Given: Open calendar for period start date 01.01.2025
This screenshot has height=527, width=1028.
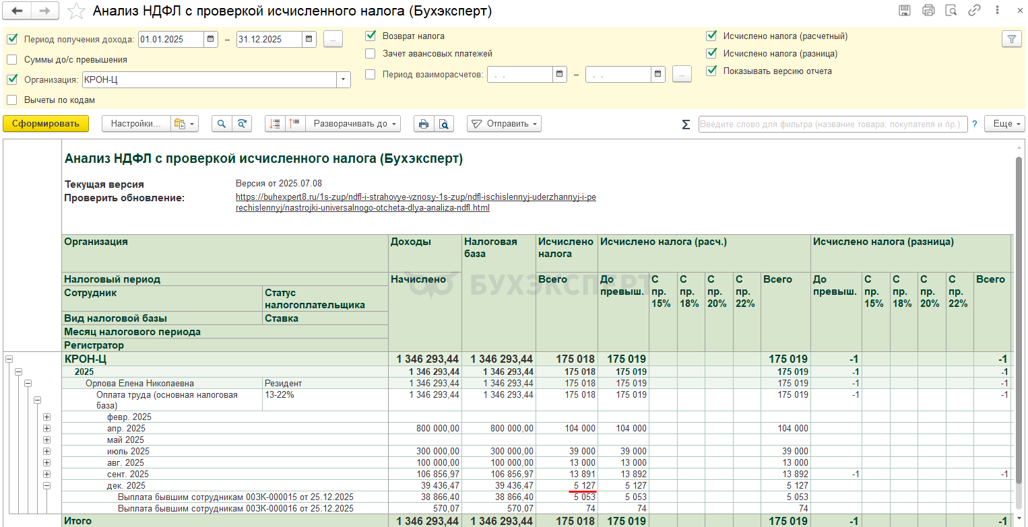Looking at the screenshot, I should click(211, 39).
